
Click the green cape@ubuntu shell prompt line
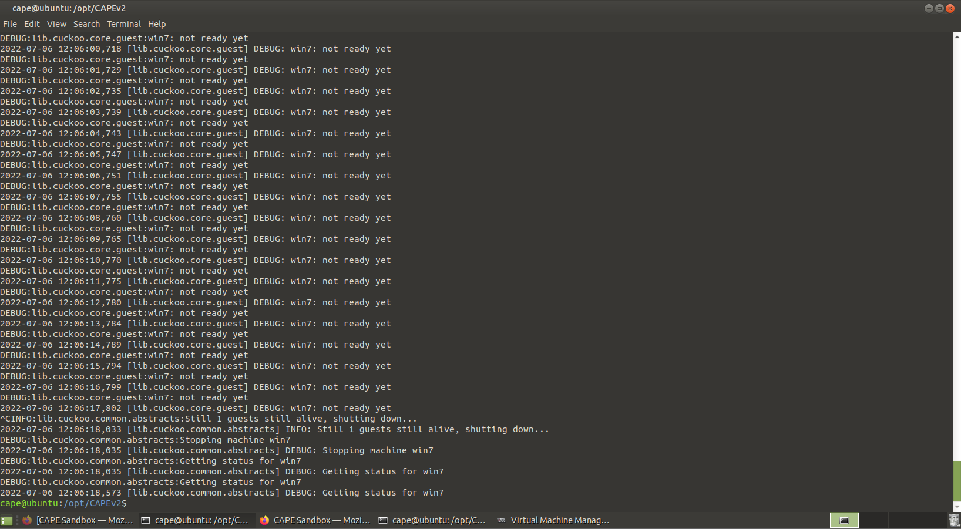click(x=62, y=503)
